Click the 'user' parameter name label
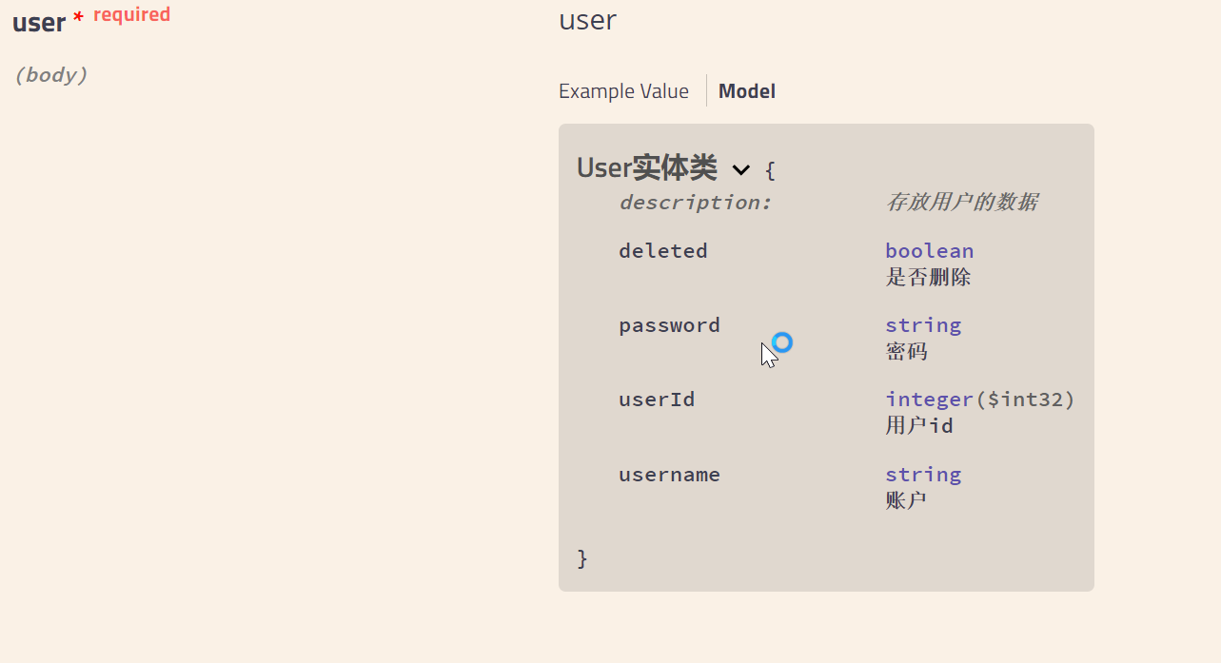The image size is (1221, 663). click(x=39, y=23)
